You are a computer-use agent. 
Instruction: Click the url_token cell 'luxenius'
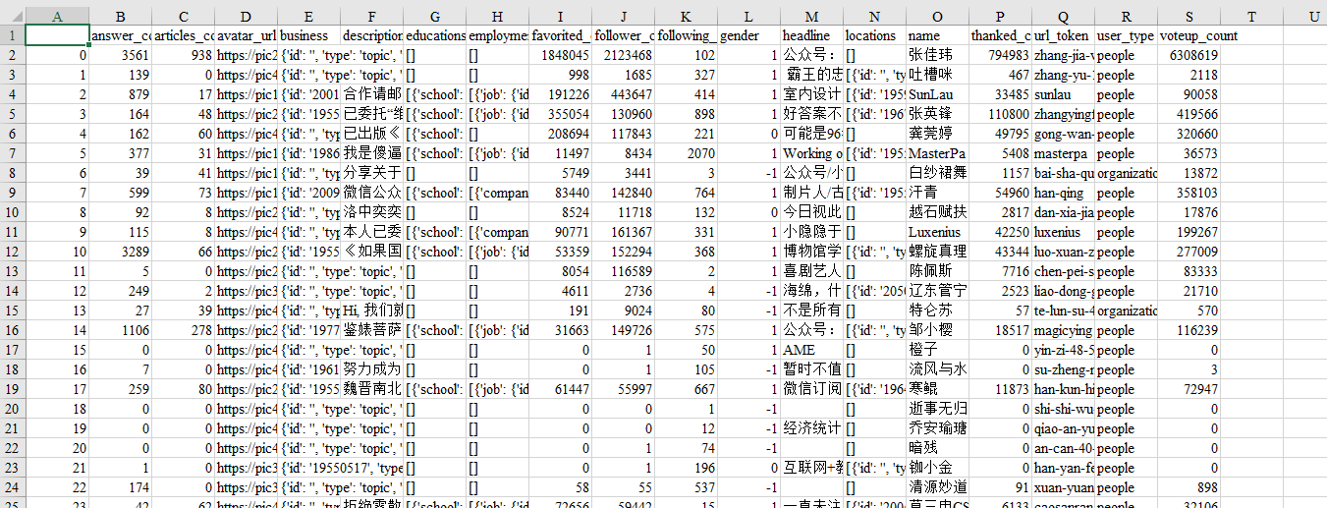(1064, 232)
